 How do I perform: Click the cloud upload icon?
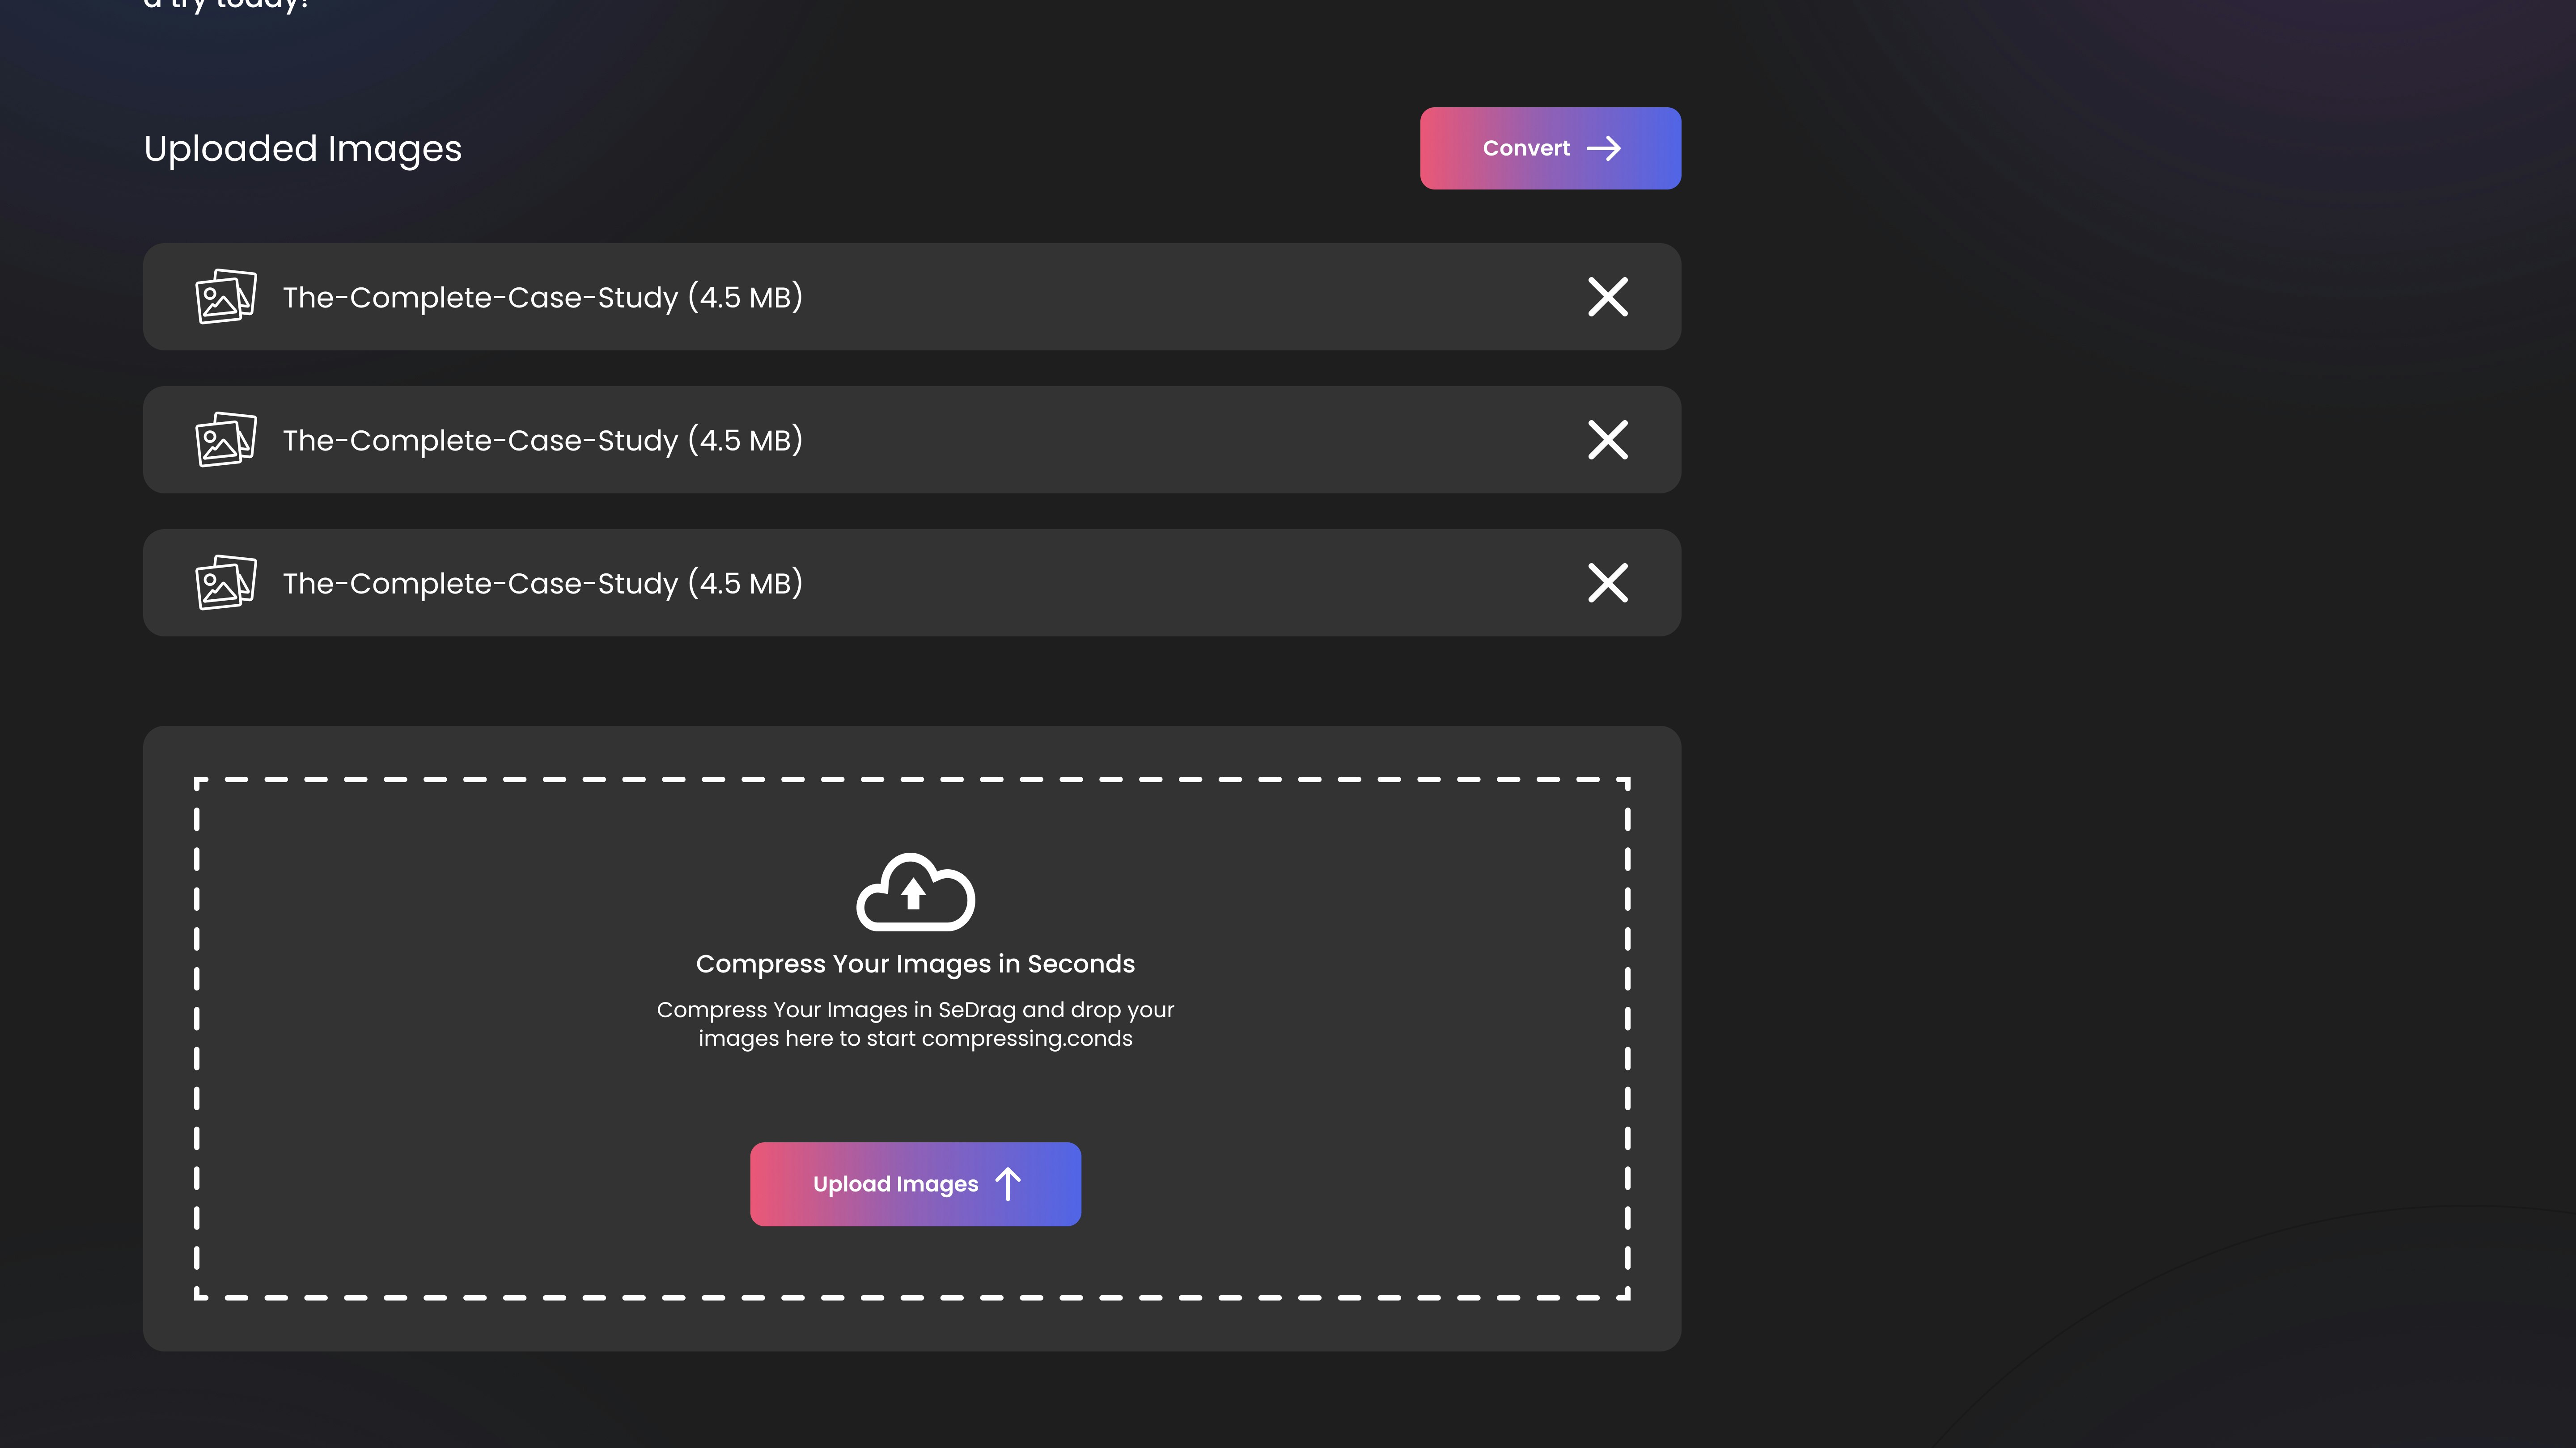[915, 892]
